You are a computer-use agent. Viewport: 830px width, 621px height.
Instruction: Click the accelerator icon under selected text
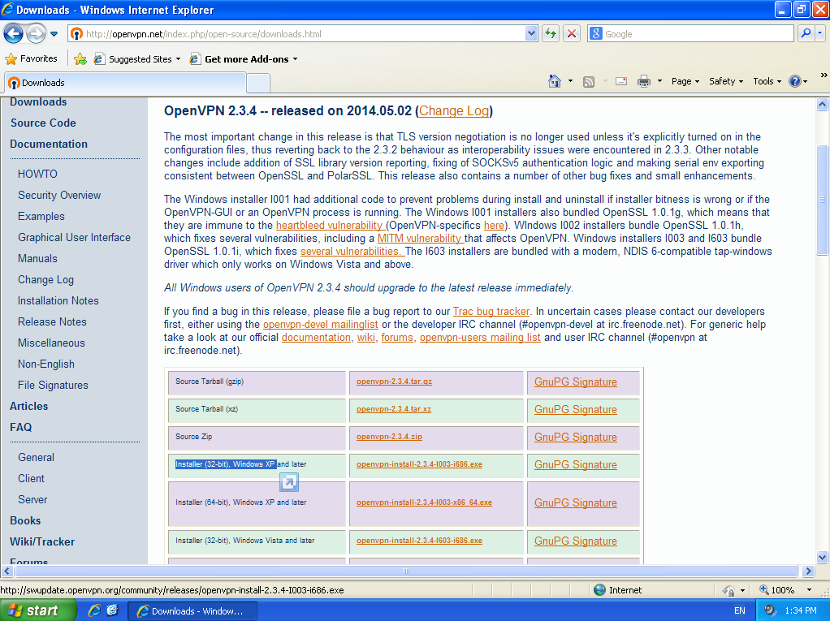[289, 482]
